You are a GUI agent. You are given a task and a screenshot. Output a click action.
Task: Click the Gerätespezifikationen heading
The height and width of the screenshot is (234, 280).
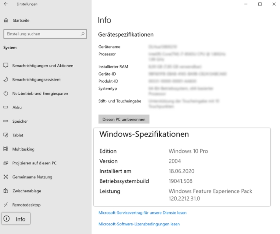(126, 35)
